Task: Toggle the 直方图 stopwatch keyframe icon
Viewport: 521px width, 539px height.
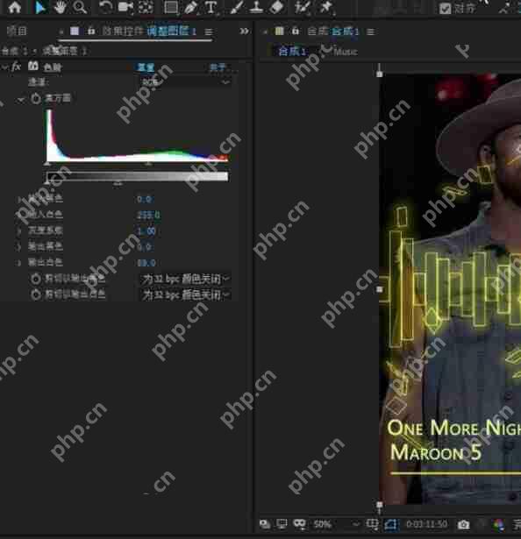Action: [36, 99]
